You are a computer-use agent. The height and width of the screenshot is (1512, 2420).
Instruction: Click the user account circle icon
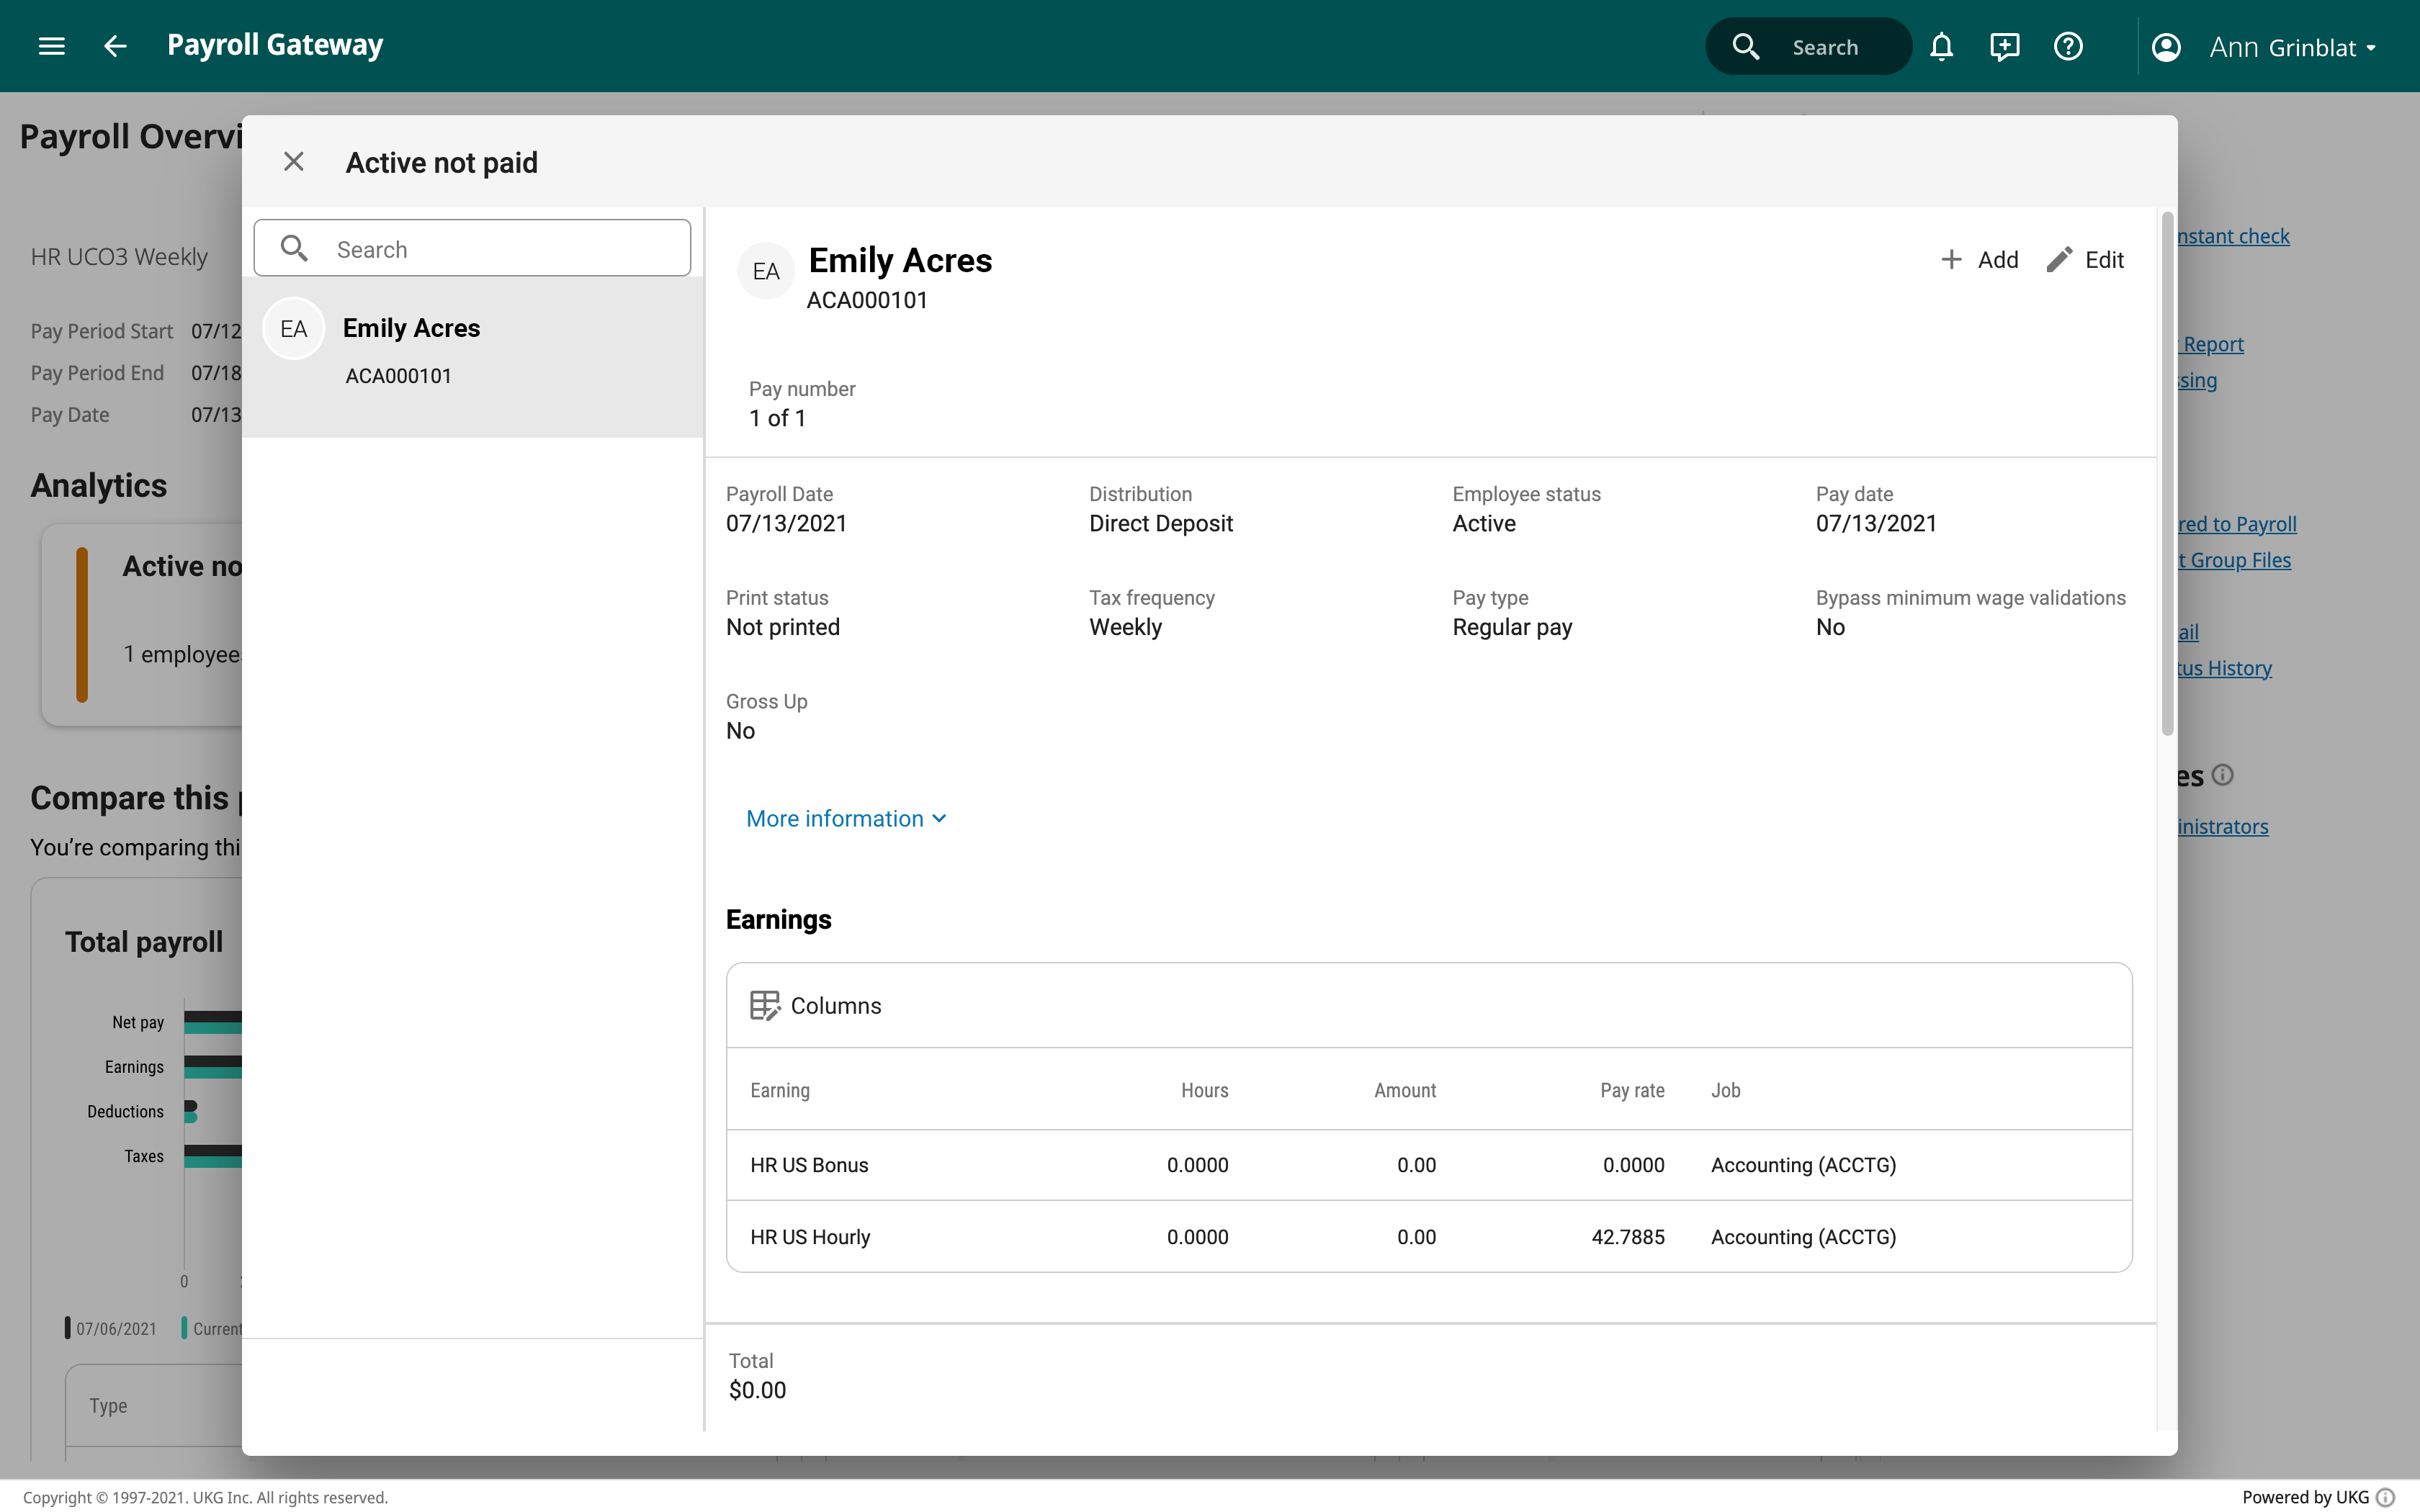coord(2166,46)
